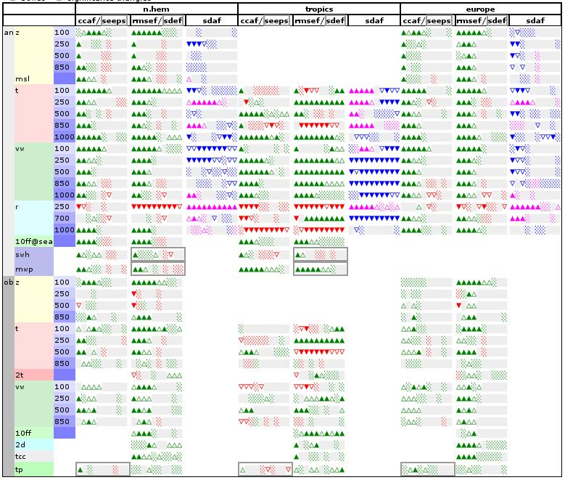The height and width of the screenshot is (480, 565).
Task: Click the sdaf column header under n.hem
Action: pyautogui.click(x=212, y=20)
